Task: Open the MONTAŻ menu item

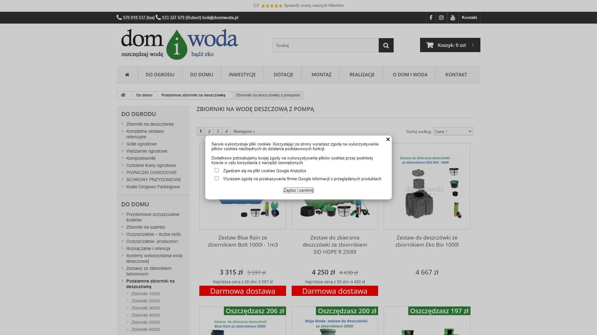Action: 322,74
